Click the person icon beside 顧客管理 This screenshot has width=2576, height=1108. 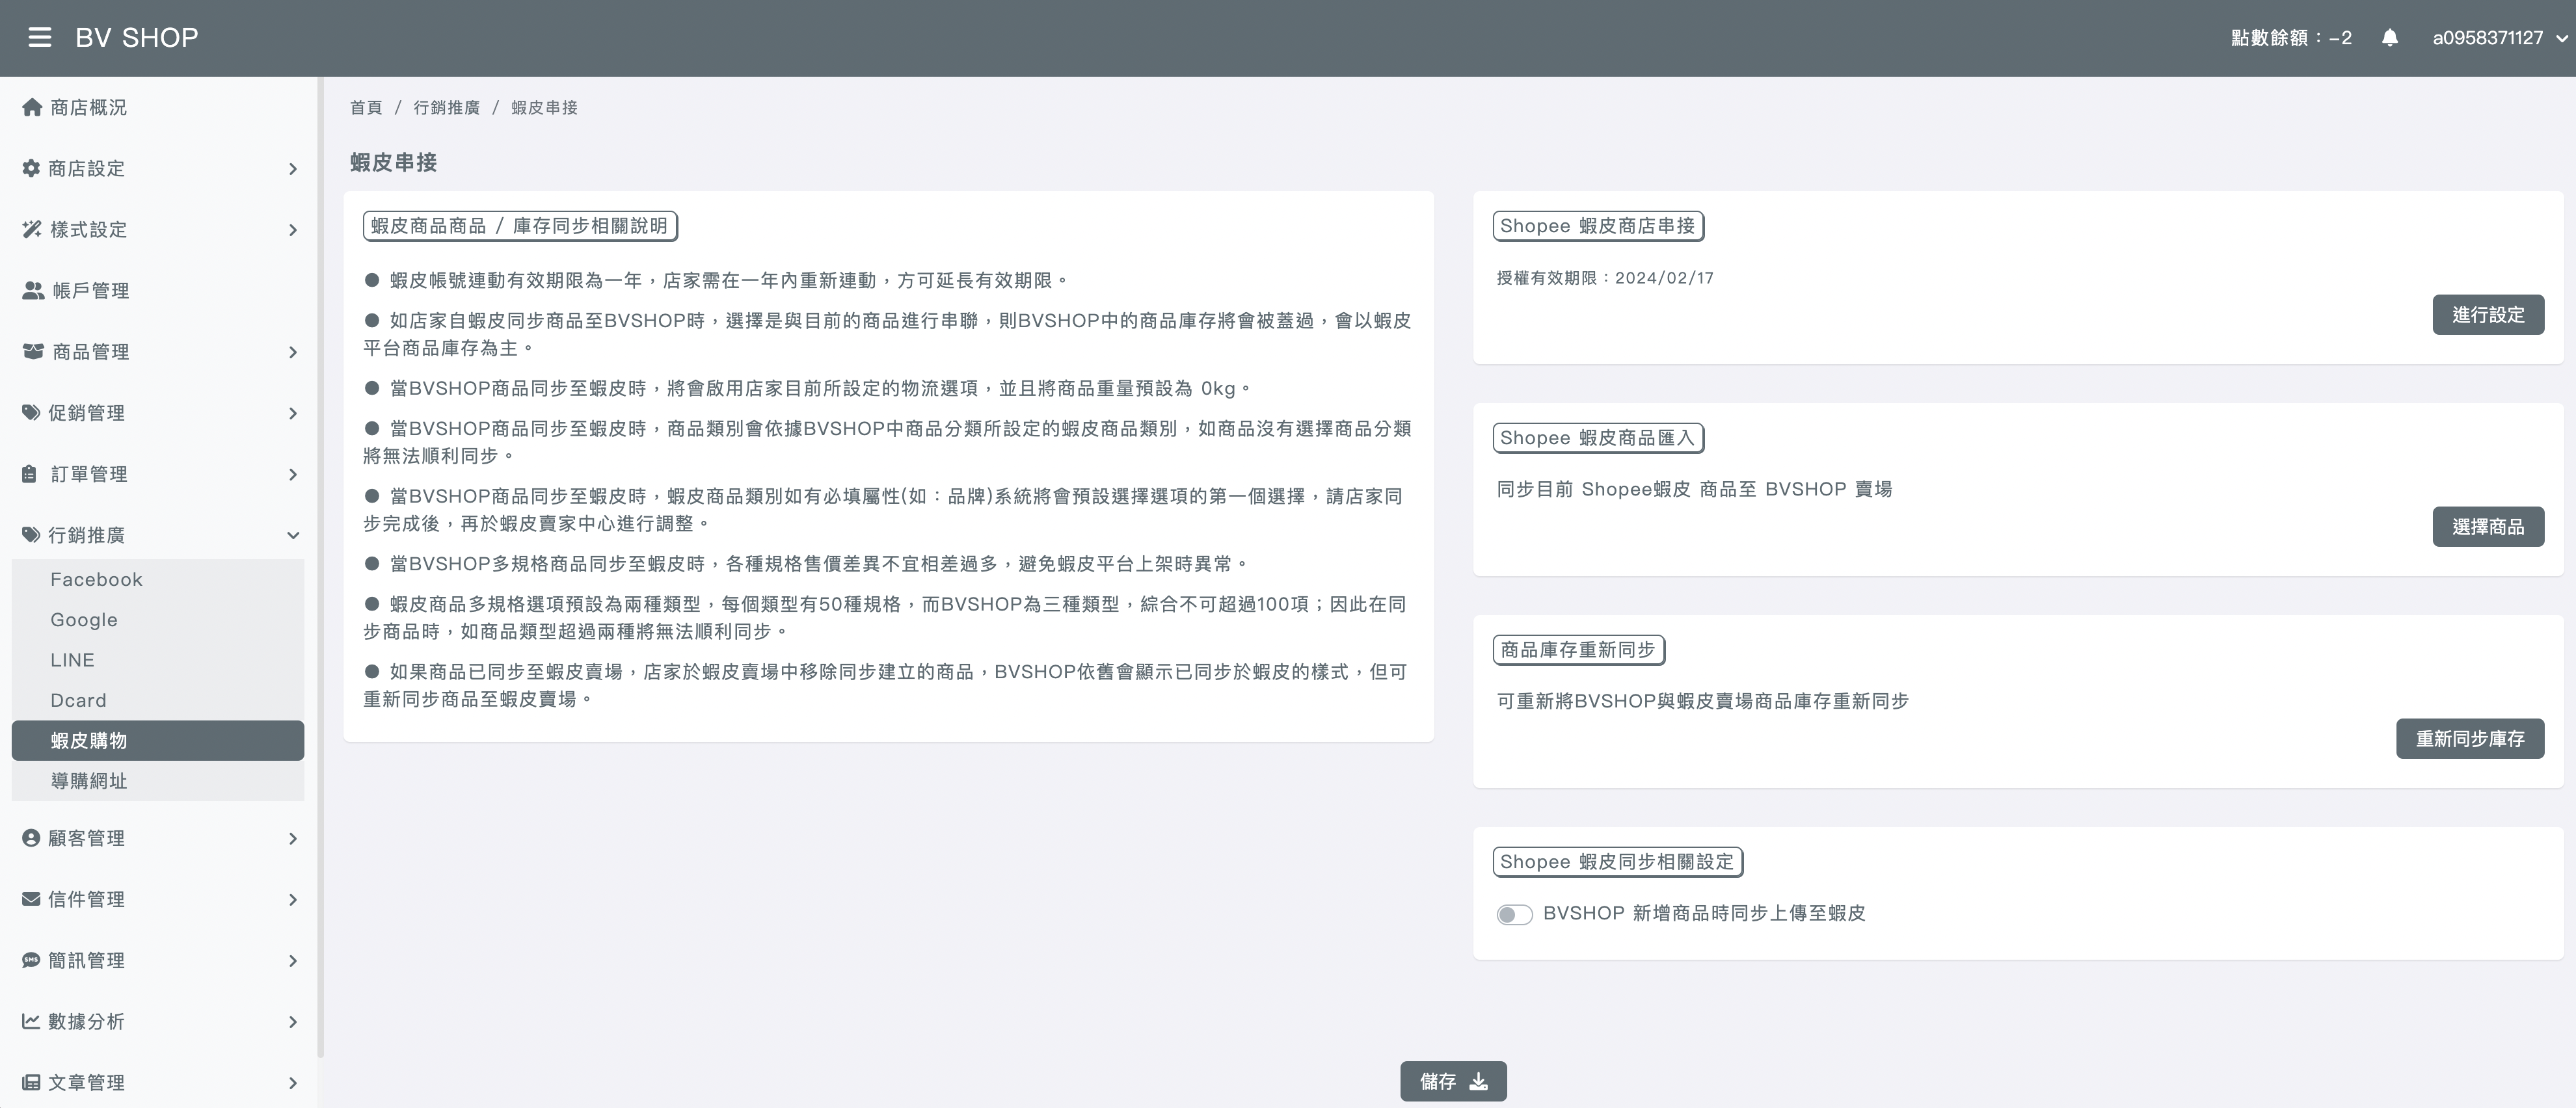31,838
